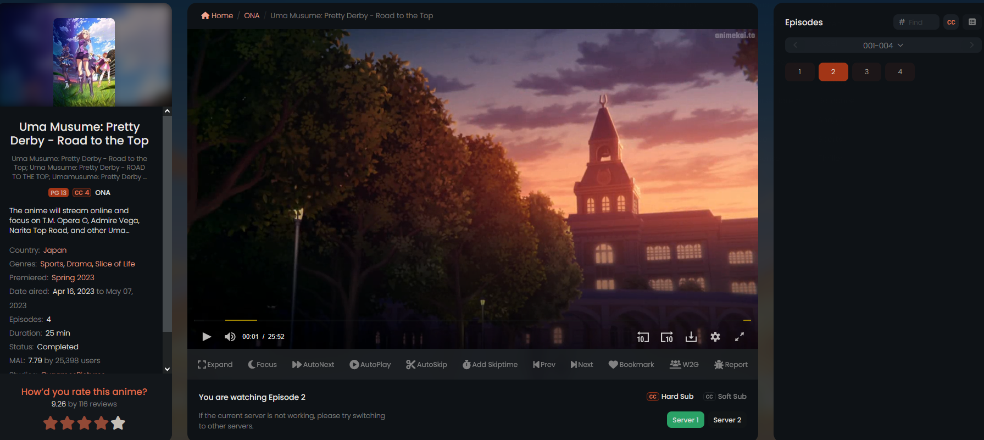Download the episode video
This screenshot has height=440, width=984.
(691, 337)
